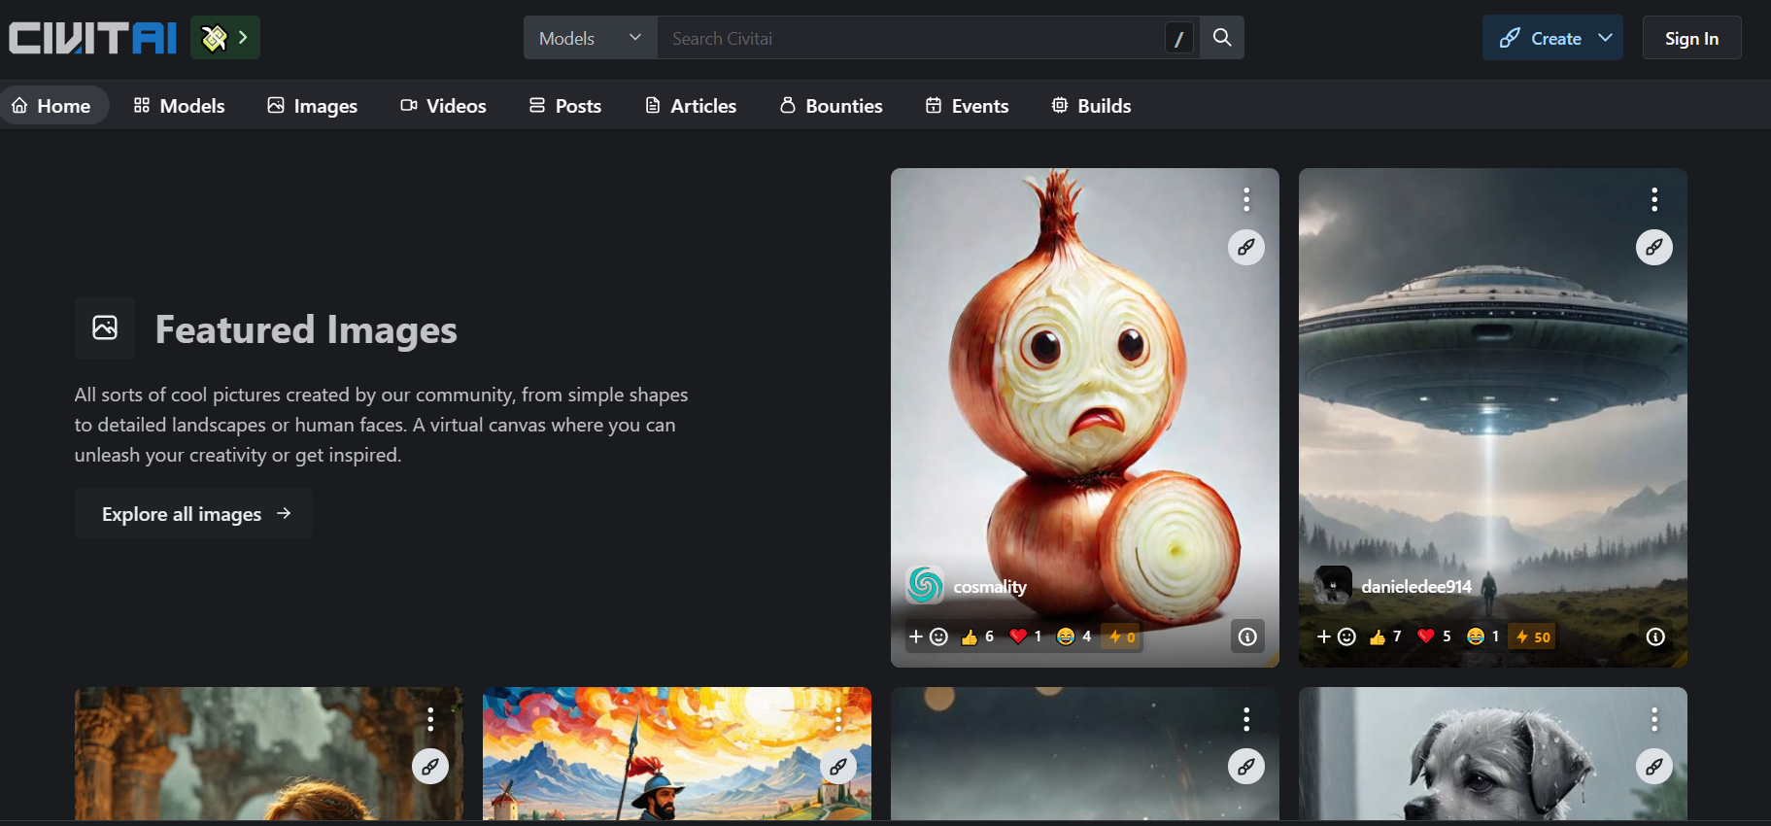The image size is (1771, 826).
Task: Click remix brush icon on ruins image
Action: 430,767
